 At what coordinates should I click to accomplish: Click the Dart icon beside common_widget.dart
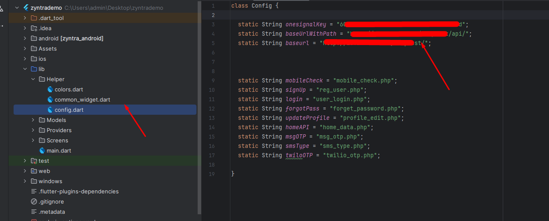click(x=50, y=100)
